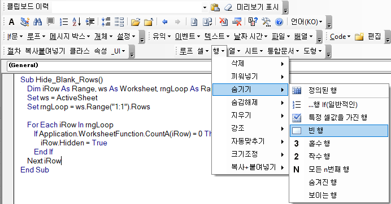Screen dimensions: 391x204
Task: Open the 텍스트 dropdown
Action: [217, 37]
